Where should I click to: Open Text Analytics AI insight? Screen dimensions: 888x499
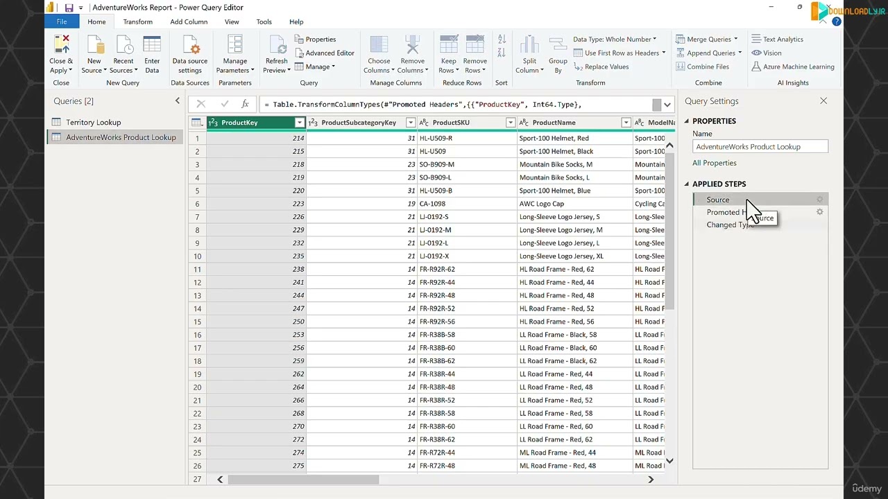(x=778, y=40)
